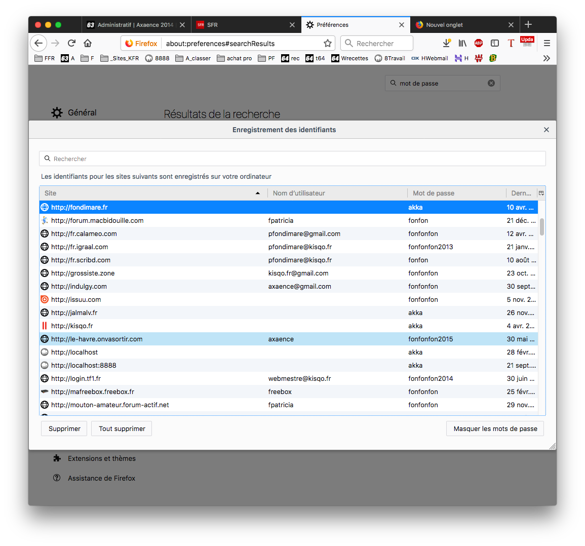Toggle the sidebar icon in toolbar

tap(495, 43)
